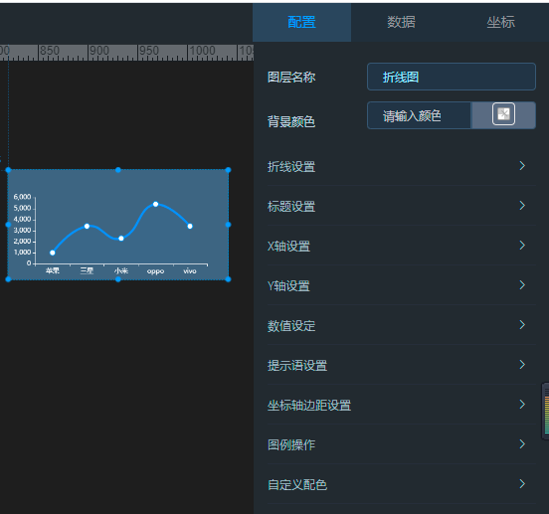Expand the 折线设置 section
The width and height of the screenshot is (549, 514).
pos(402,166)
